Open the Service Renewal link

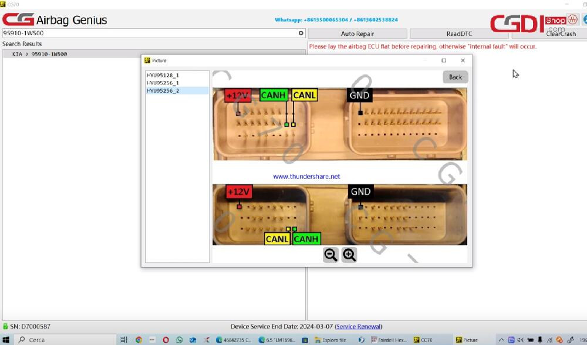358,326
